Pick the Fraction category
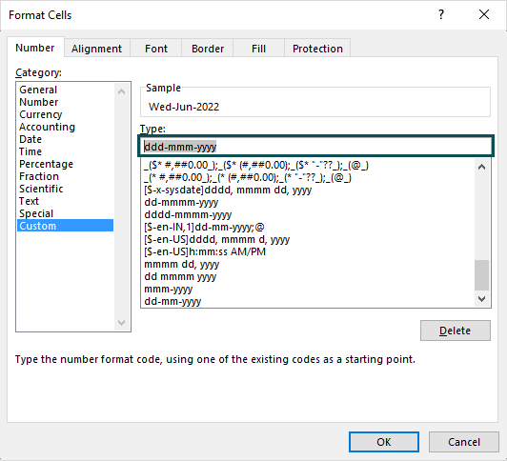 66,176
